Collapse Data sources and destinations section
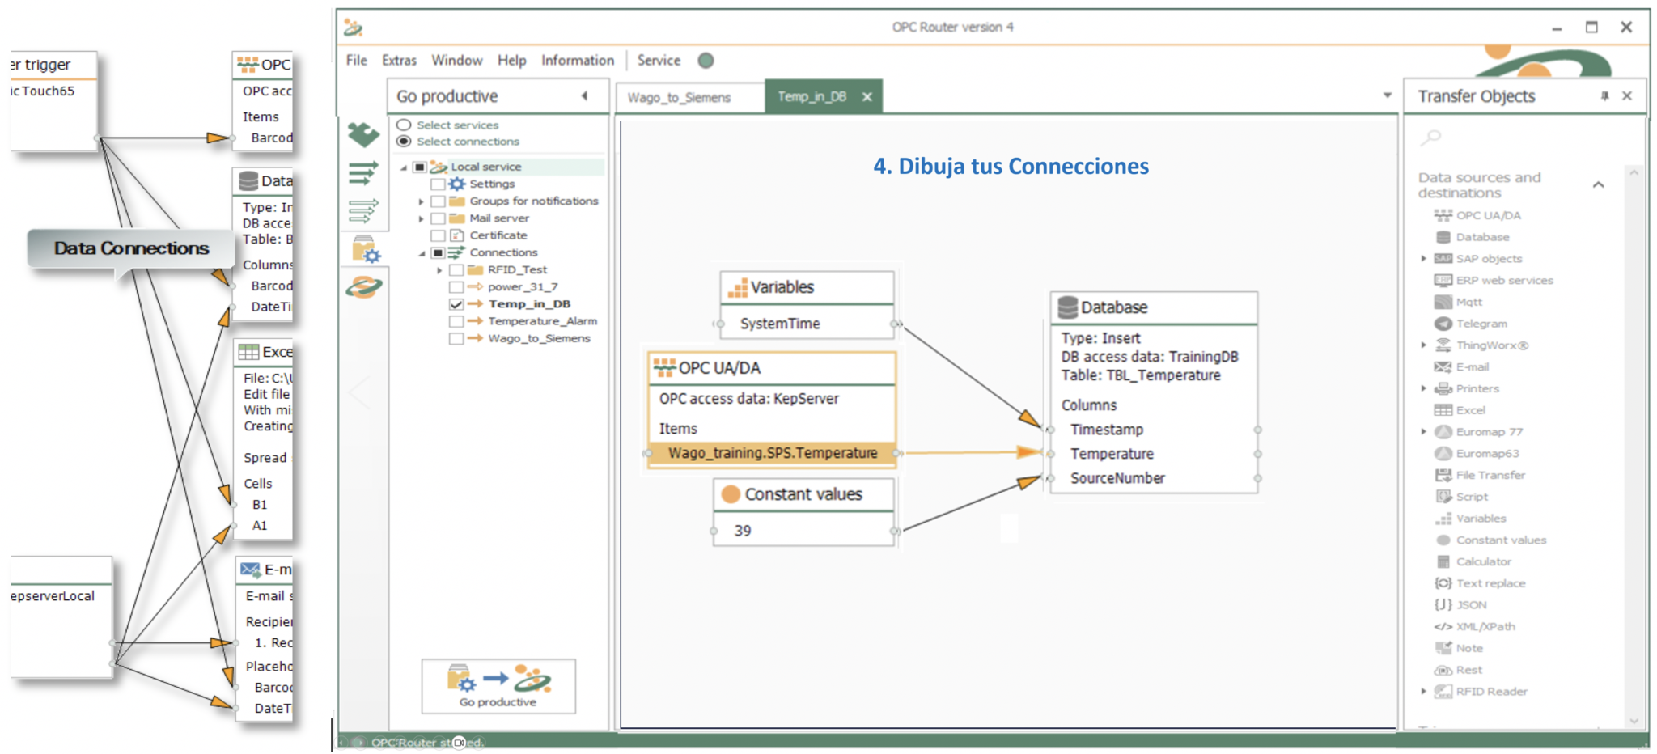This screenshot has height=754, width=1657. (1598, 185)
